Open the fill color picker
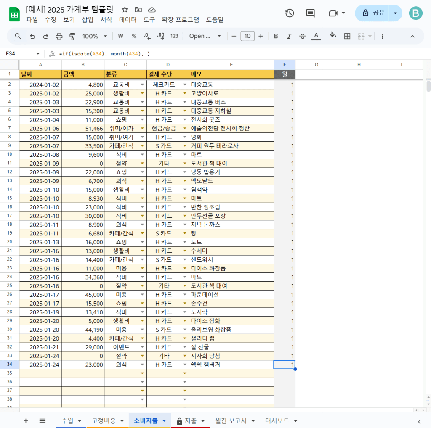This screenshot has height=428, width=431. click(333, 36)
